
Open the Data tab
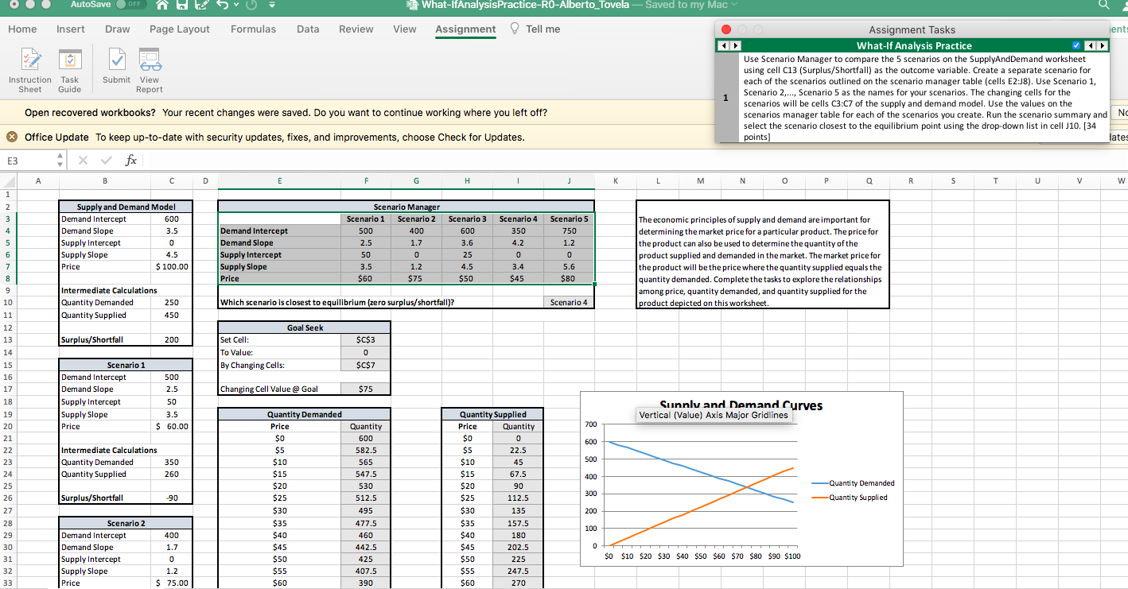[x=308, y=29]
